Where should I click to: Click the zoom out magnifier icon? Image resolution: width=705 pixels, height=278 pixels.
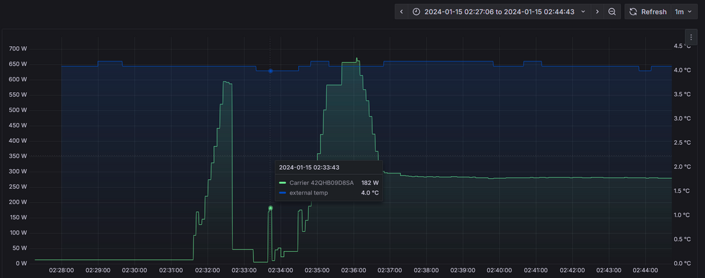click(x=612, y=12)
